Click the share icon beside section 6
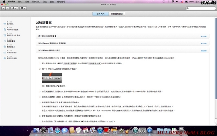This screenshot has width=217, height=136. (x=5, y=52)
